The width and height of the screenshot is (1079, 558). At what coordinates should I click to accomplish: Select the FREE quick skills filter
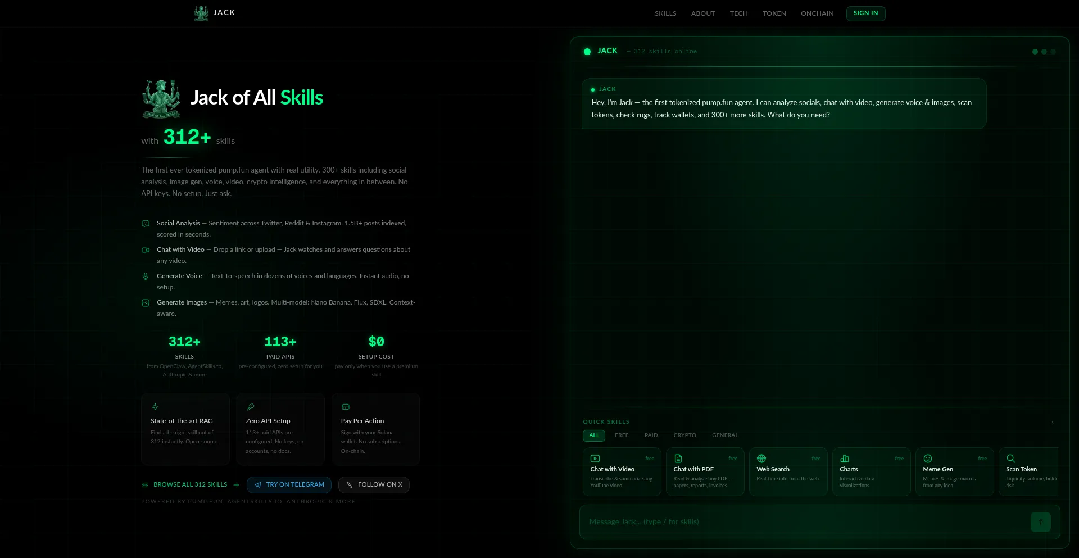(x=622, y=435)
